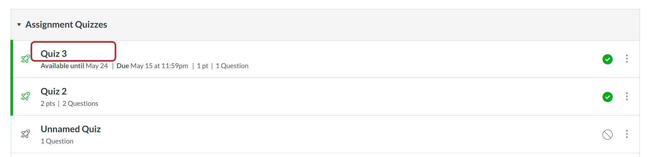654x157 pixels.
Task: Unpublish Quiz 3 using the green checkmark
Action: [607, 59]
